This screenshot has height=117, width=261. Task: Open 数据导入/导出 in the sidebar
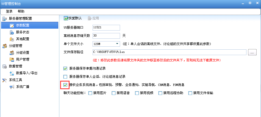[27, 73]
